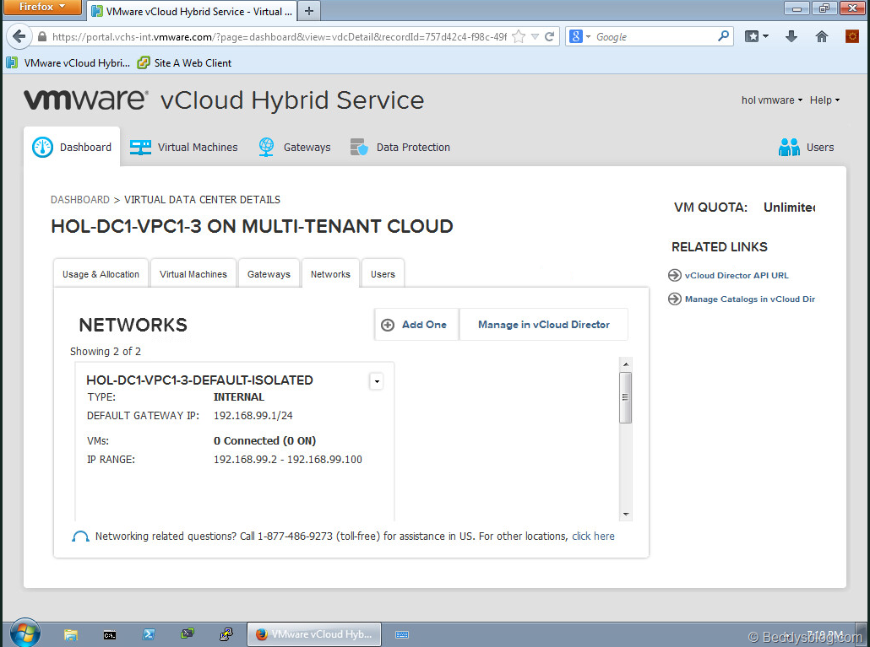
Task: Switch to the Gateways sub-tab
Action: pyautogui.click(x=269, y=274)
